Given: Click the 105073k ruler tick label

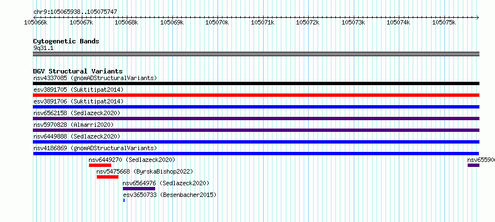Looking at the screenshot, I should [x=354, y=22].
